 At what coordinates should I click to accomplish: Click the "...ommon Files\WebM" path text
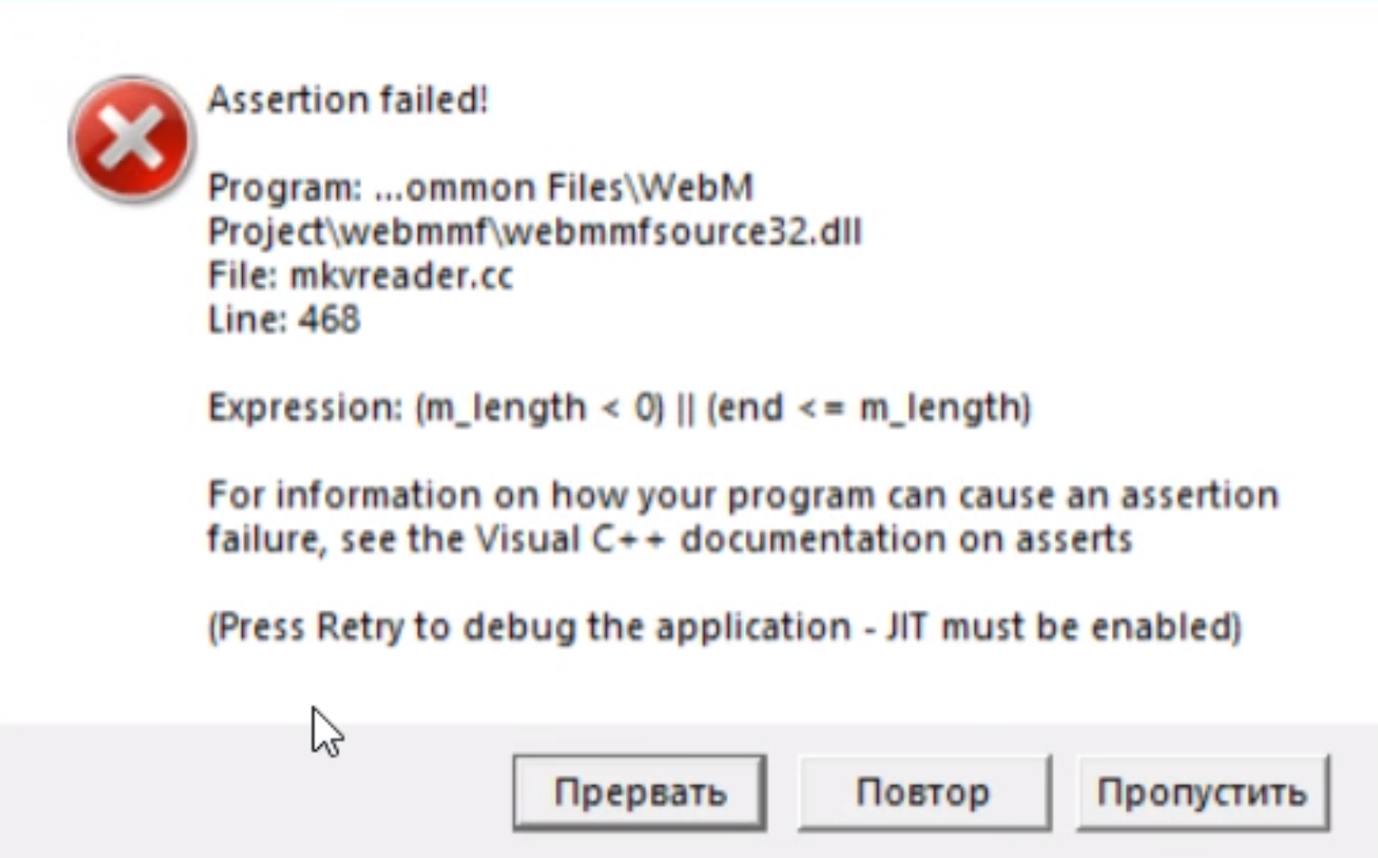point(564,187)
